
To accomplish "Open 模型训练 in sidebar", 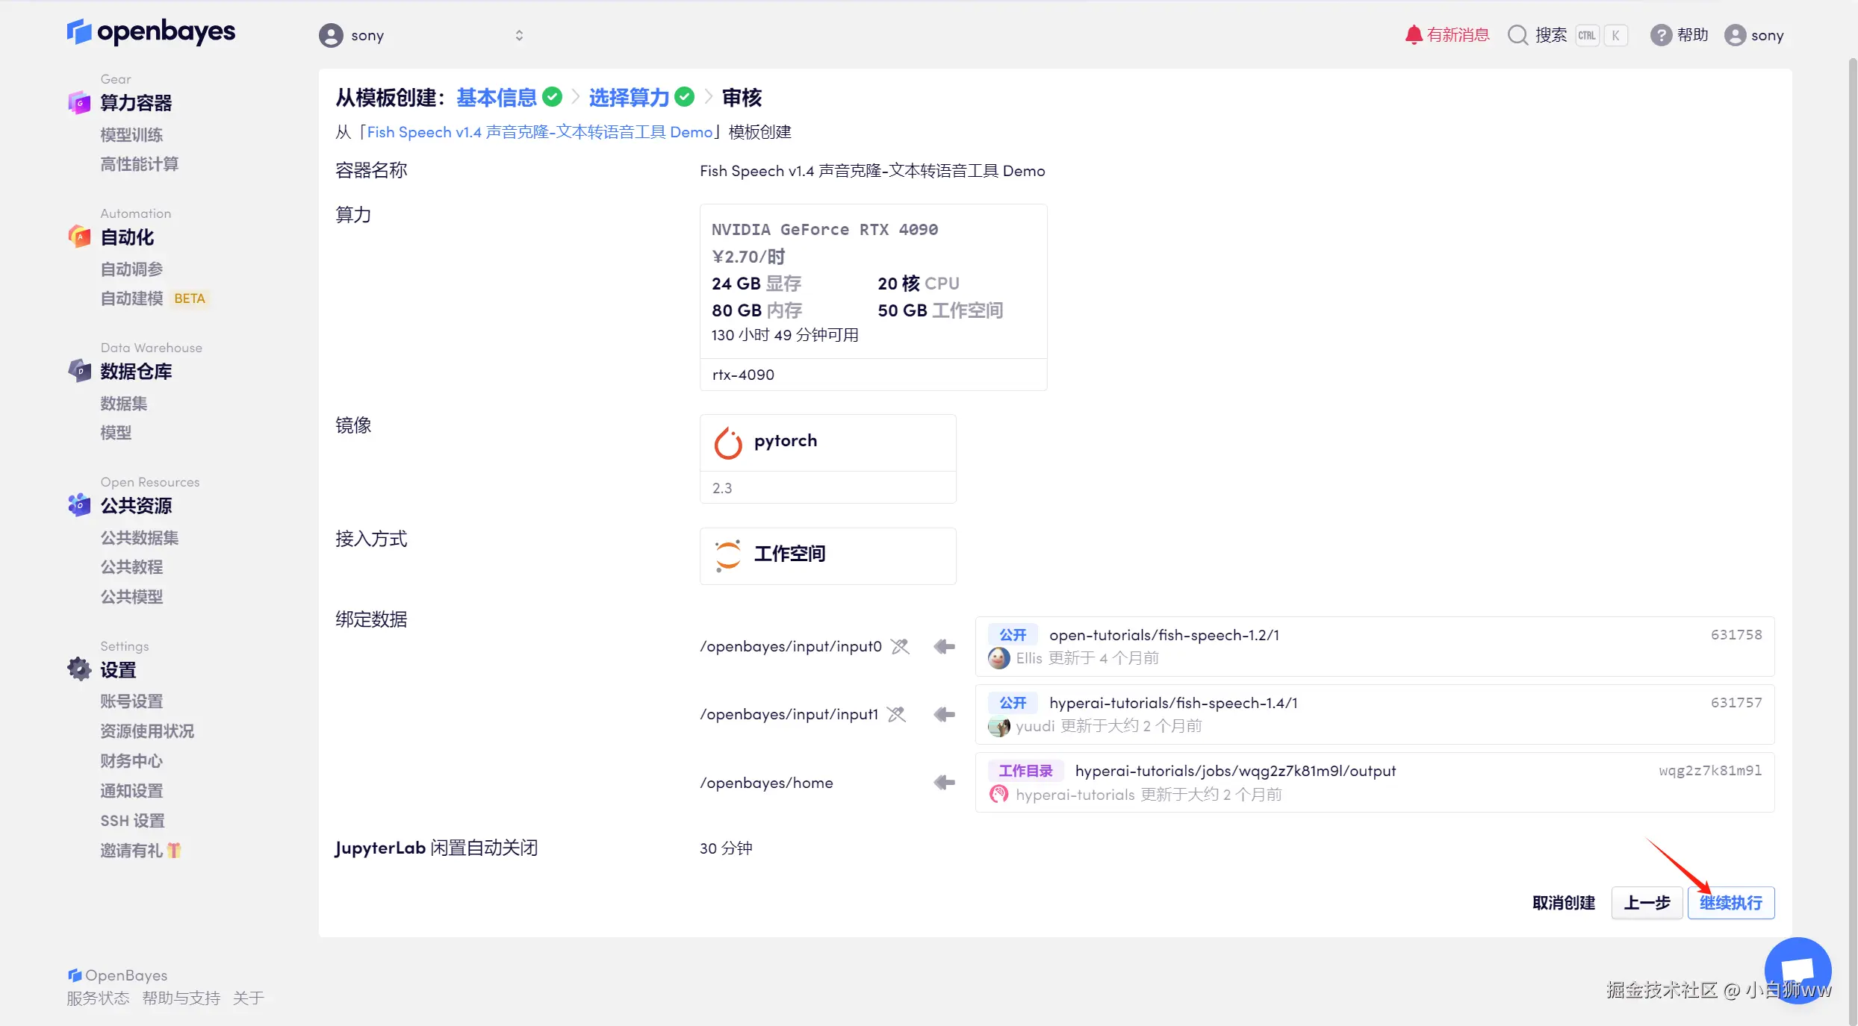I will [x=131, y=134].
